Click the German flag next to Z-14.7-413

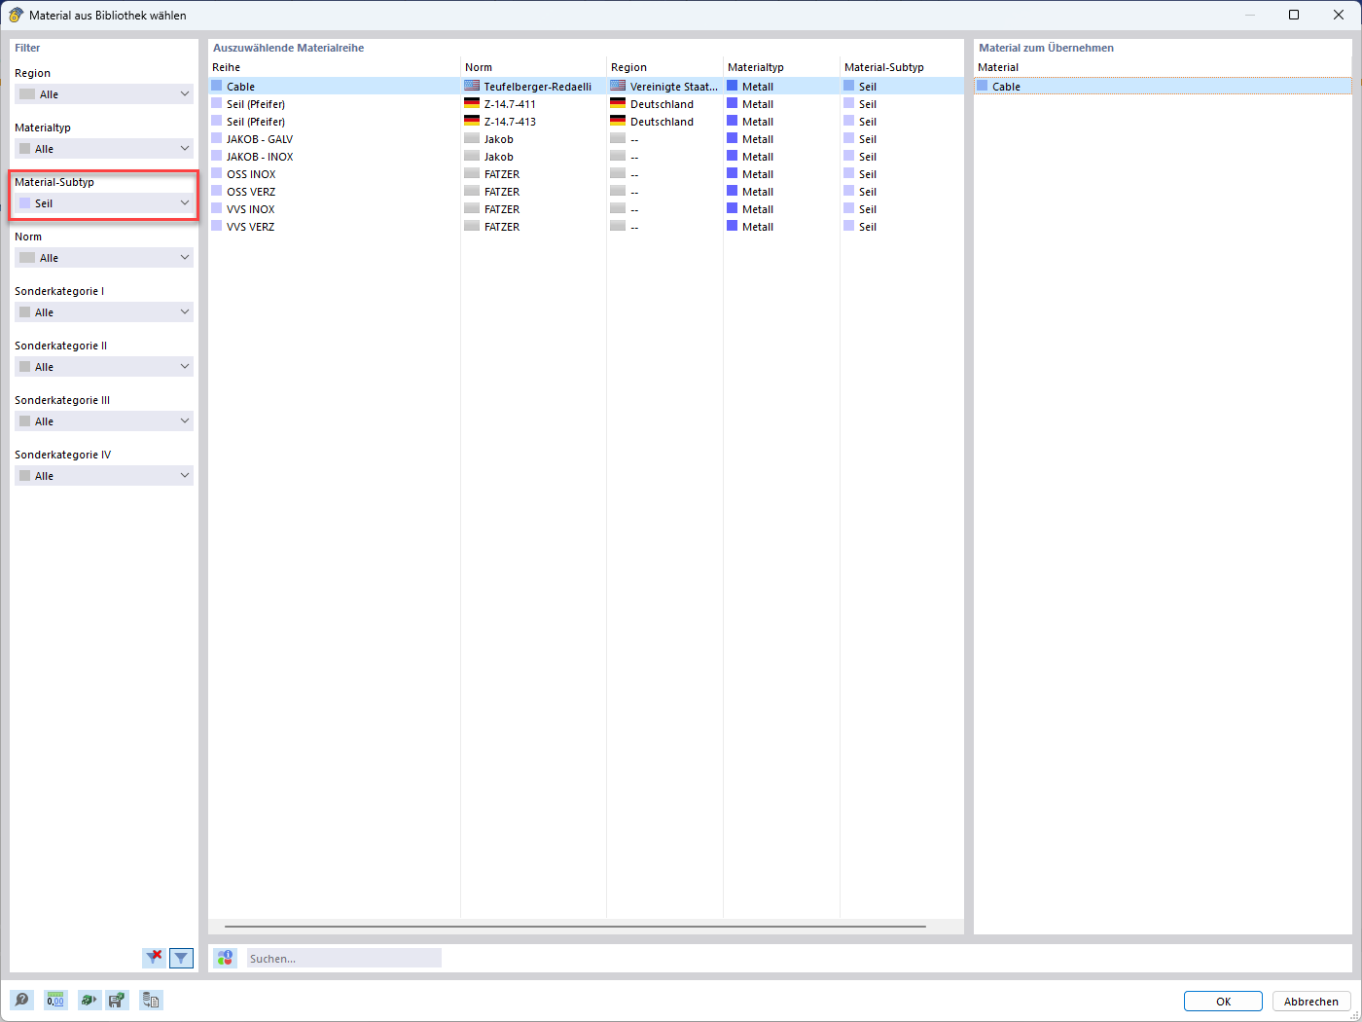click(472, 121)
